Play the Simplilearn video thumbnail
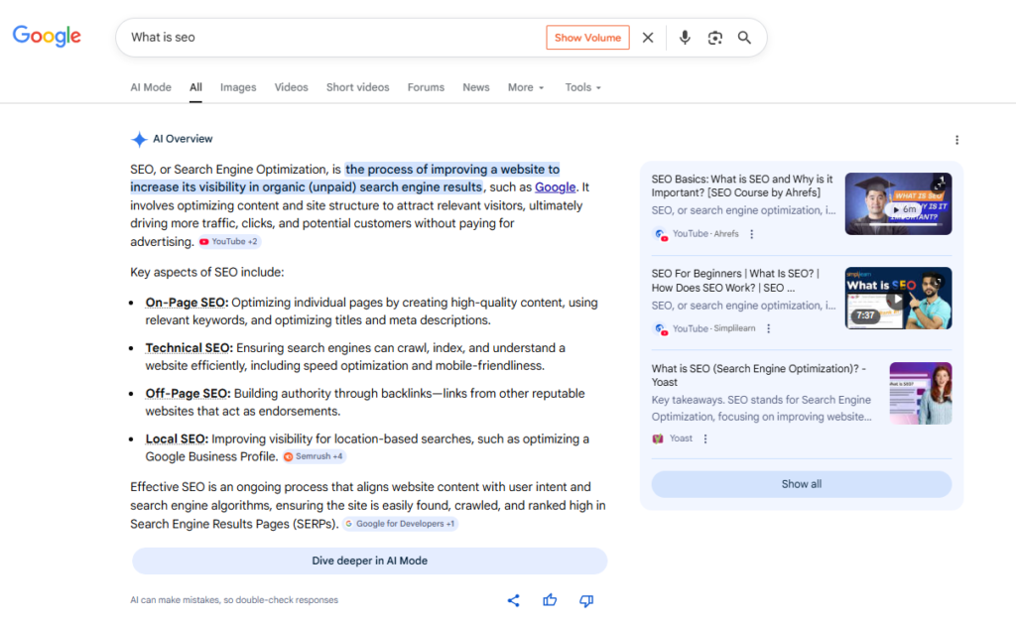1016x625 pixels. pyautogui.click(x=898, y=298)
